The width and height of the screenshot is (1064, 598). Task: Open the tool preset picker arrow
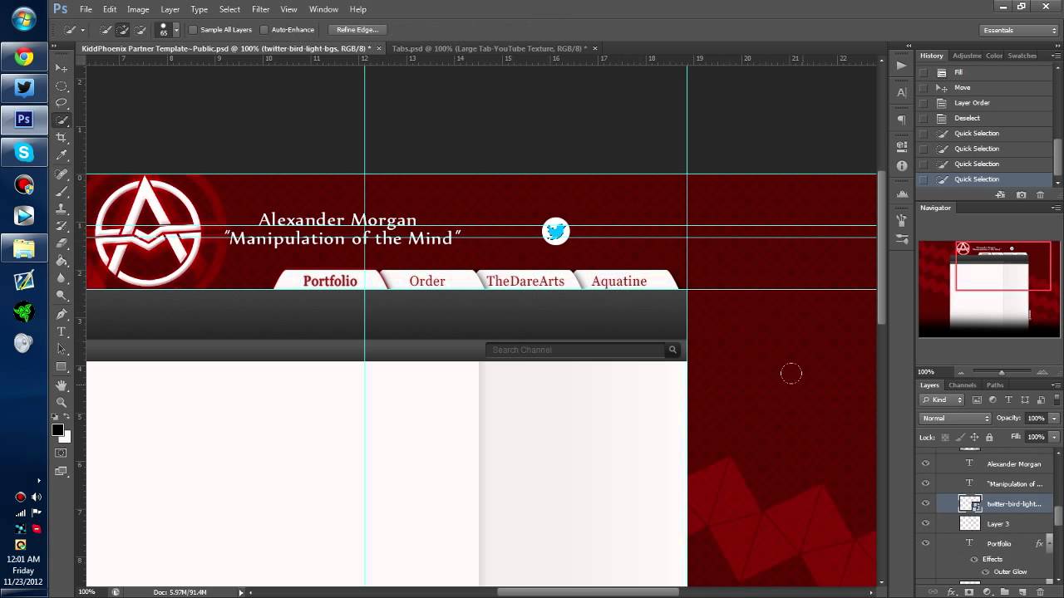(x=82, y=30)
